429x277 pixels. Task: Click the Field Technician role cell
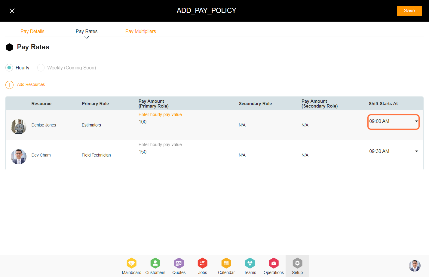click(x=96, y=155)
